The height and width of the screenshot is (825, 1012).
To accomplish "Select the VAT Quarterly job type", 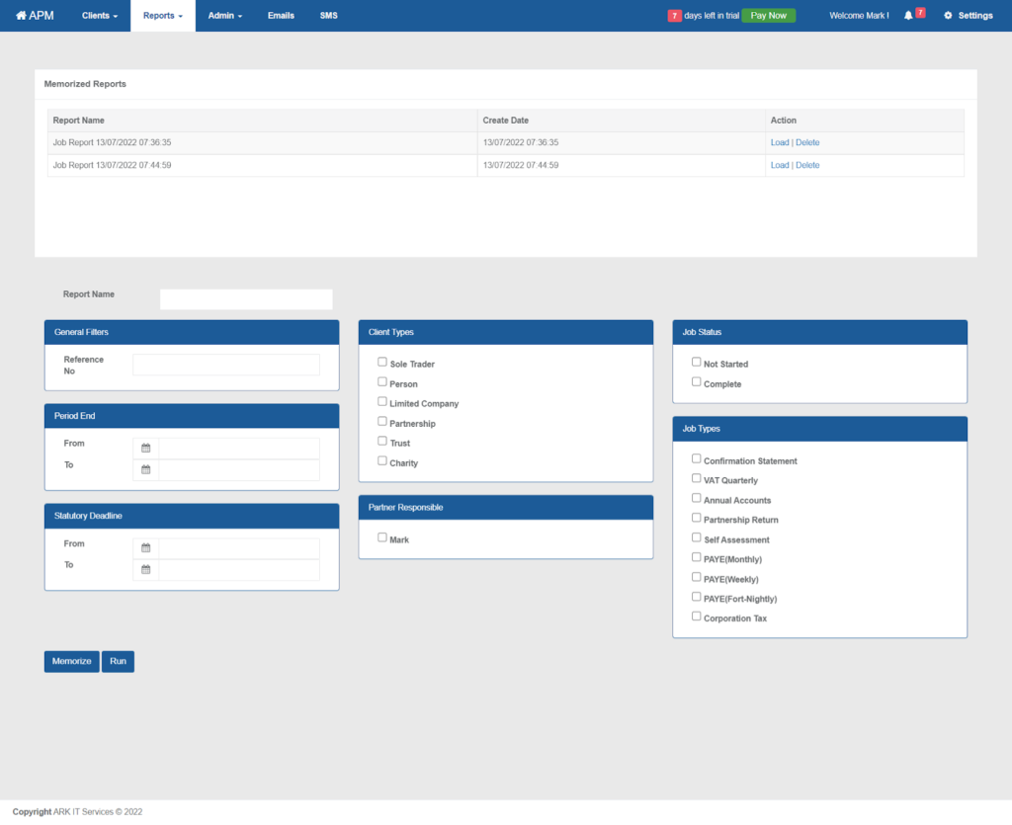I will (696, 479).
